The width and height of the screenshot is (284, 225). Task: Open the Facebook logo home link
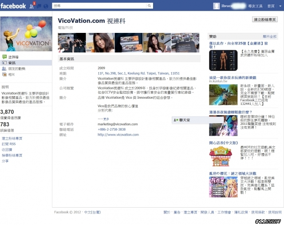pos(13,6)
